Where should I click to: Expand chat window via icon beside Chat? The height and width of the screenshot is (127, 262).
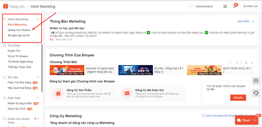255,120
